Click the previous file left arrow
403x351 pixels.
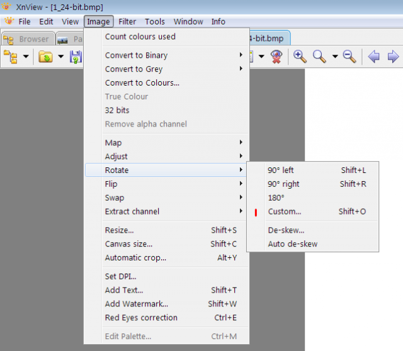pyautogui.click(x=373, y=57)
